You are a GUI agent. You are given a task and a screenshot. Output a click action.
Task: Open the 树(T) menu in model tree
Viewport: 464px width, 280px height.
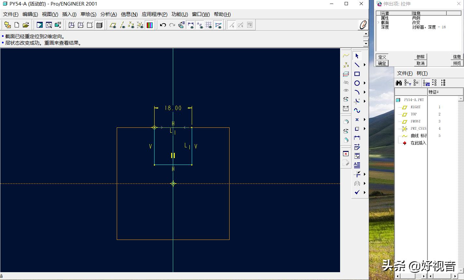[x=422, y=73]
